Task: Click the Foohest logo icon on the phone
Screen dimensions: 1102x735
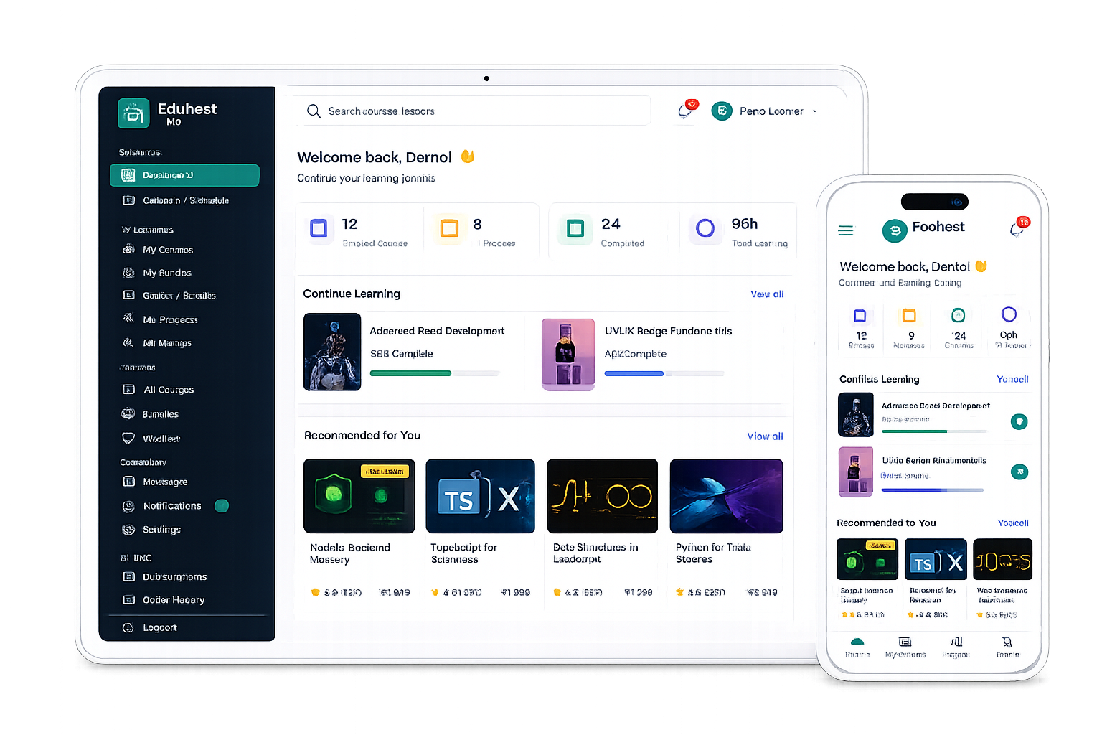Action: coord(895,230)
